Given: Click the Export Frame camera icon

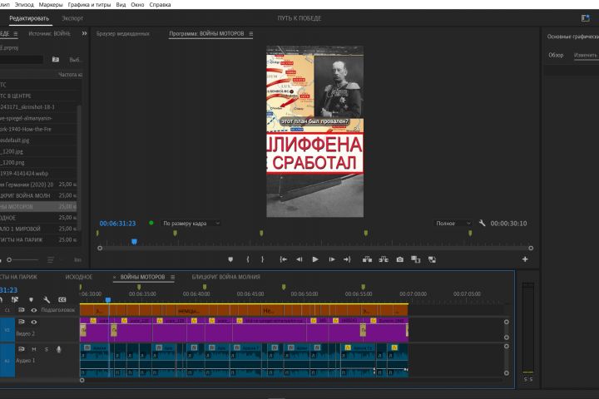Looking at the screenshot, I should 399,259.
